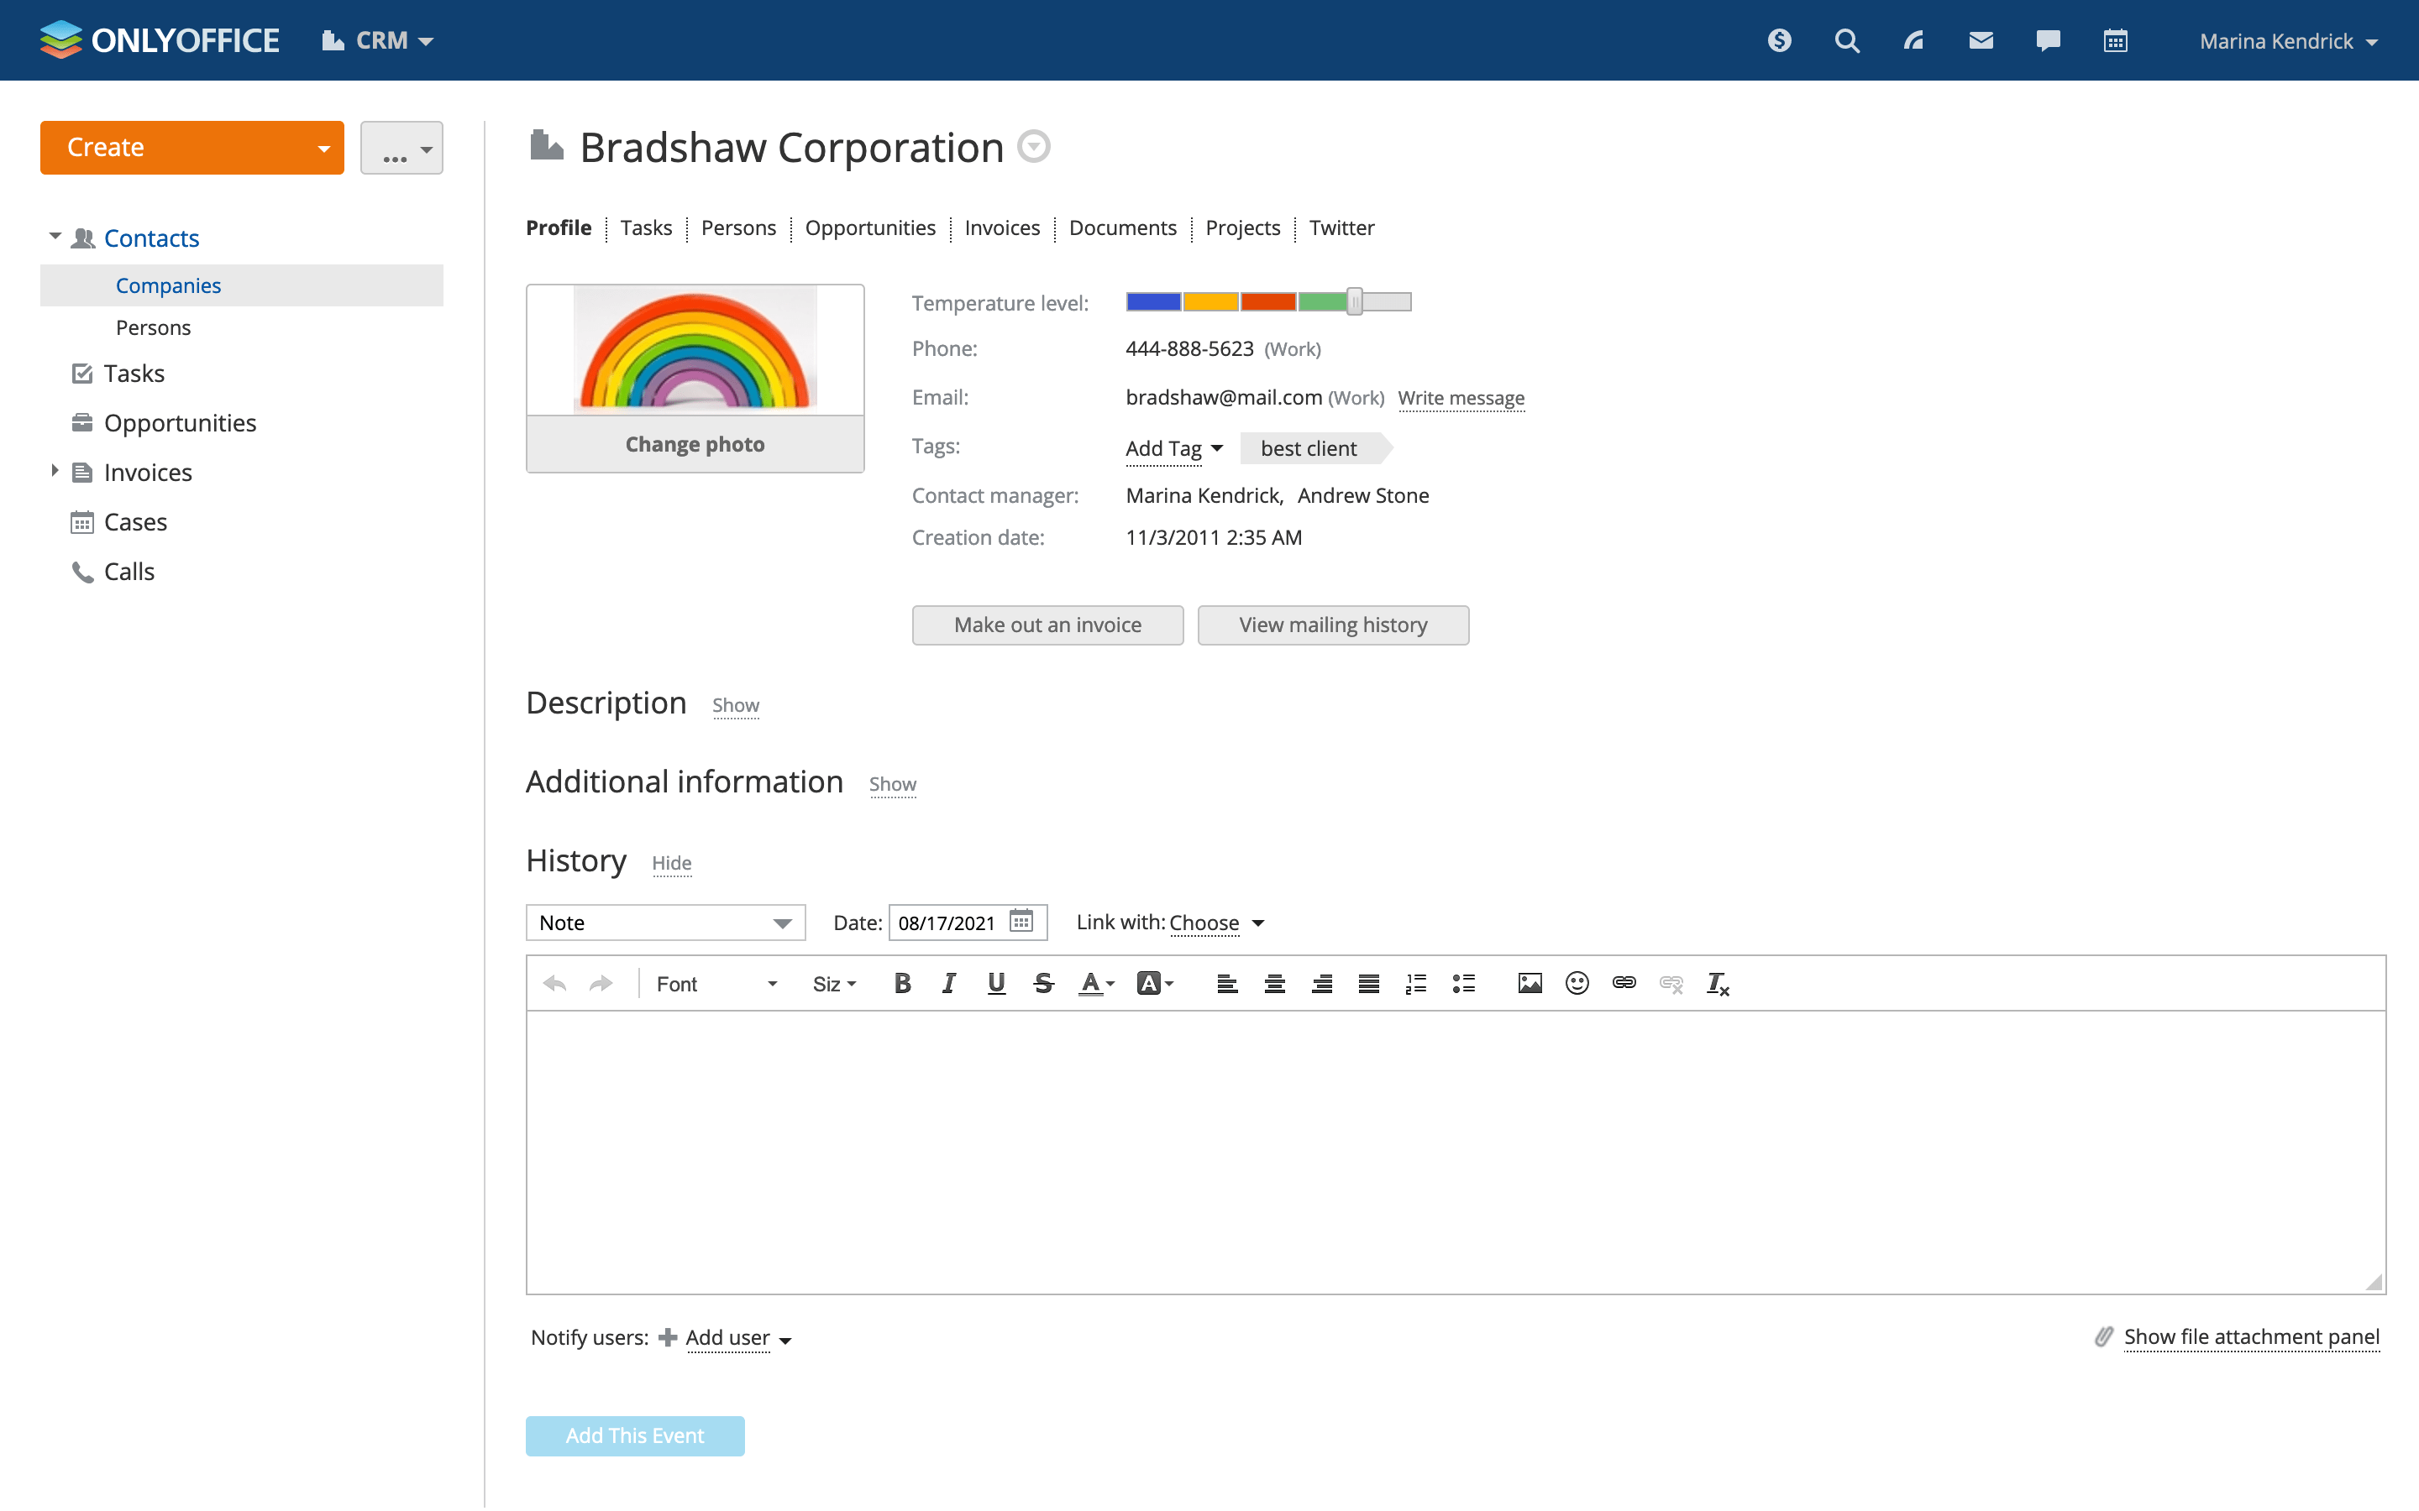
Task: Open the calendar icon in header
Action: (x=2114, y=41)
